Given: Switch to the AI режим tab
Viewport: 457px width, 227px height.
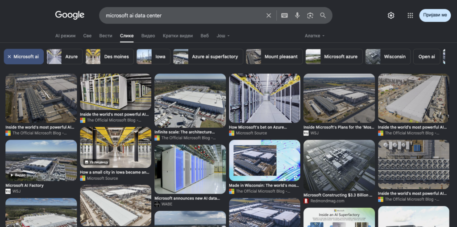Looking at the screenshot, I should tap(65, 36).
